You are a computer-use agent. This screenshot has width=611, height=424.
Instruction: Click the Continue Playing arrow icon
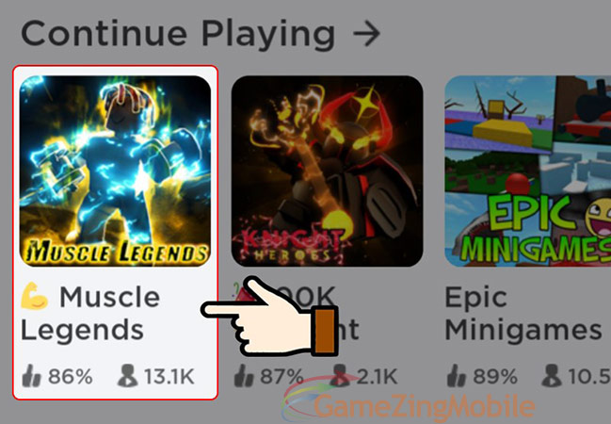pos(366,34)
